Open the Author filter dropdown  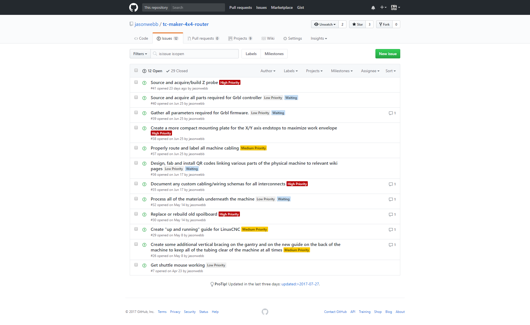268,71
